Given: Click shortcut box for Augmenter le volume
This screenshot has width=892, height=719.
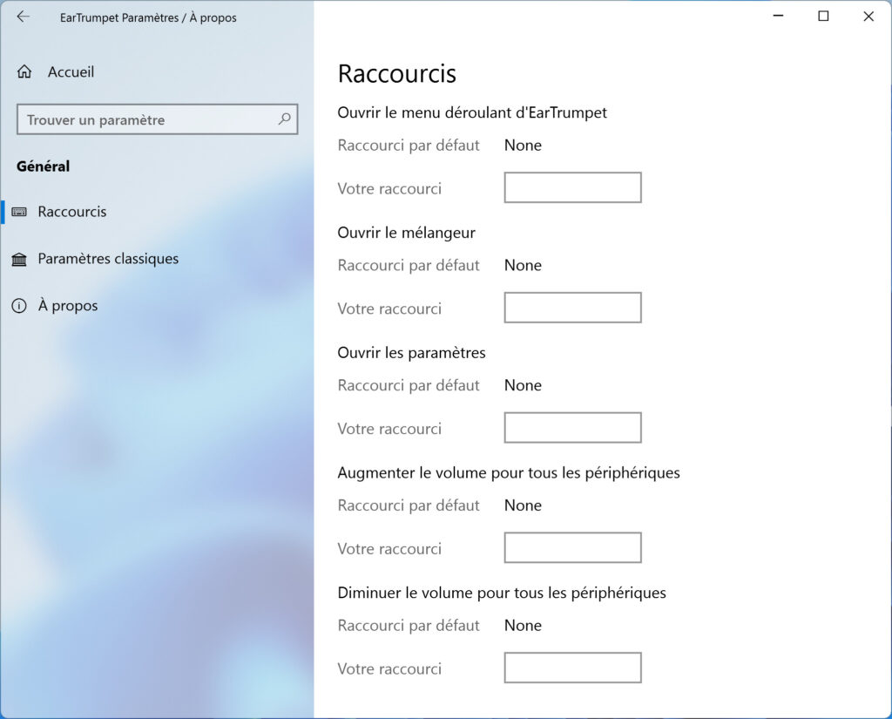Looking at the screenshot, I should click(573, 547).
